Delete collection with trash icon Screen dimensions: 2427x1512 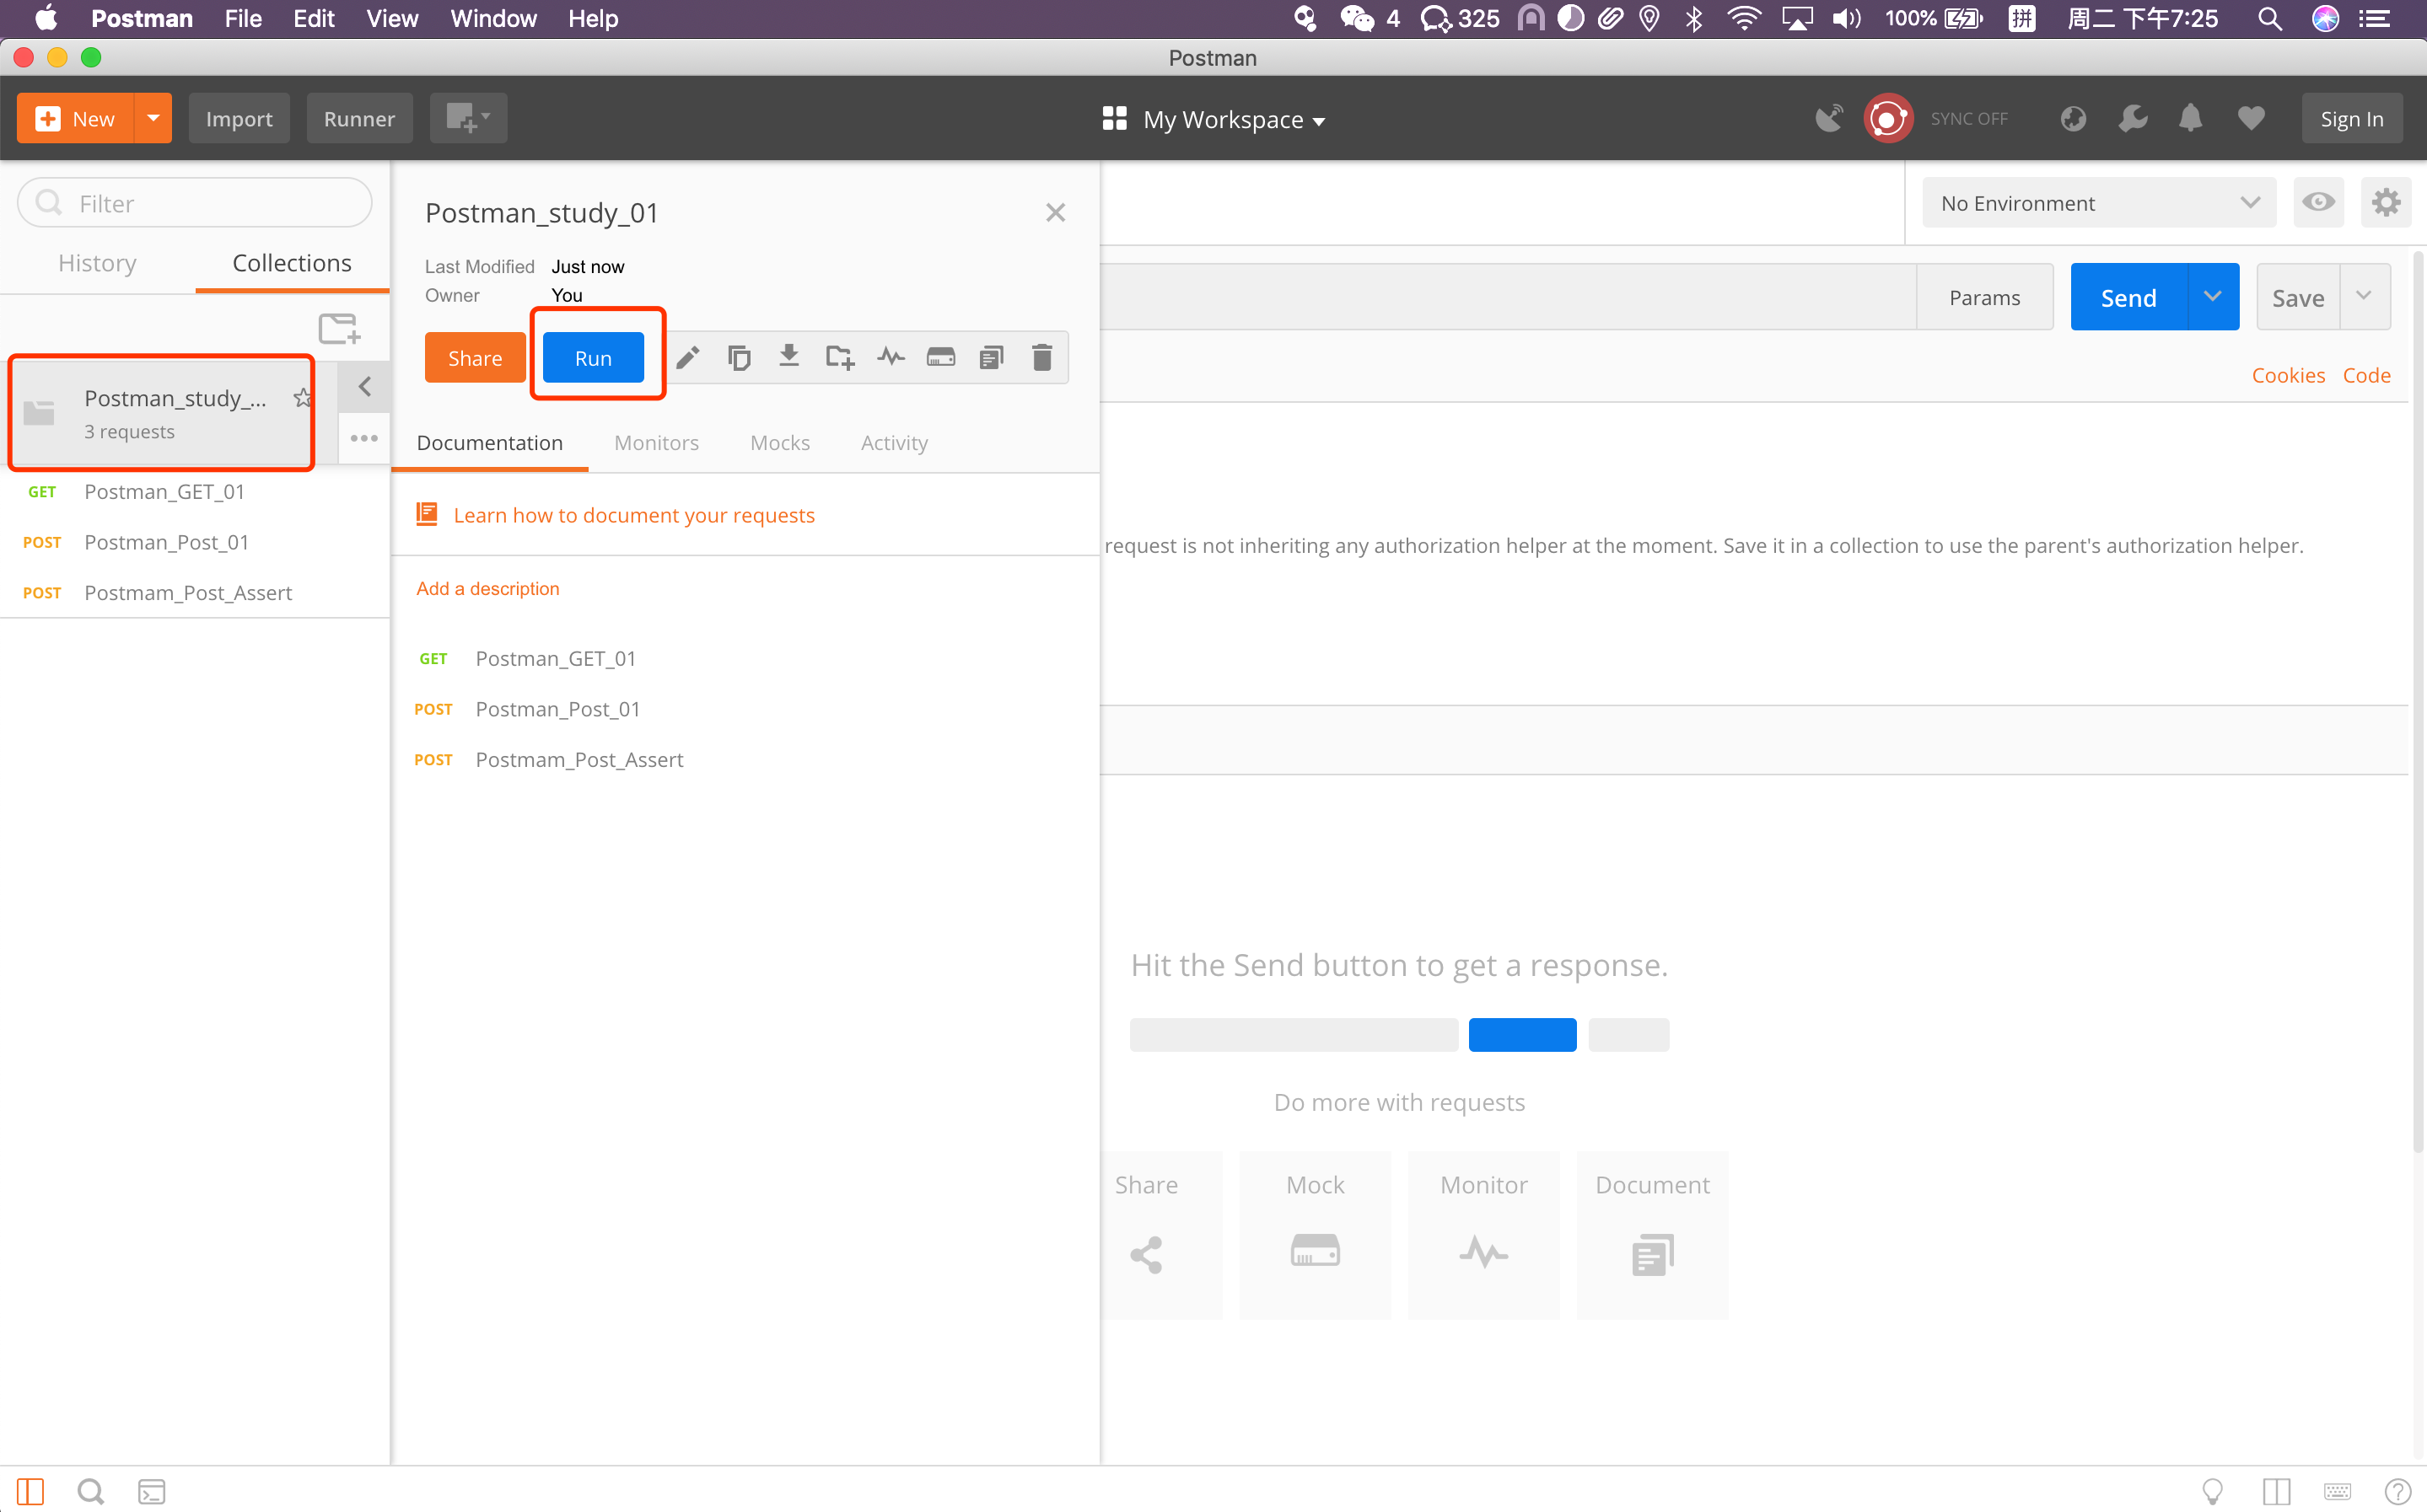click(x=1041, y=358)
